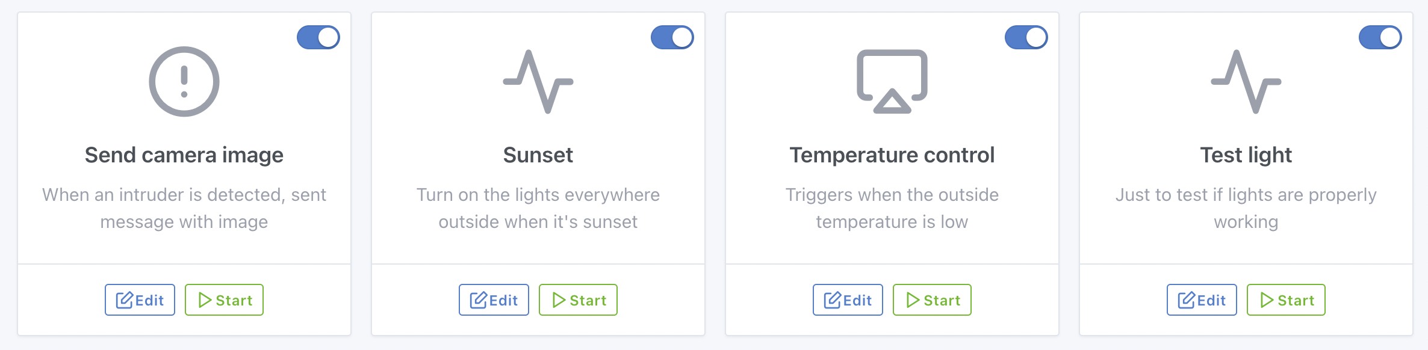Disable the Send camera image automation toggle
Viewport: 1428px width, 350px height.
318,37
